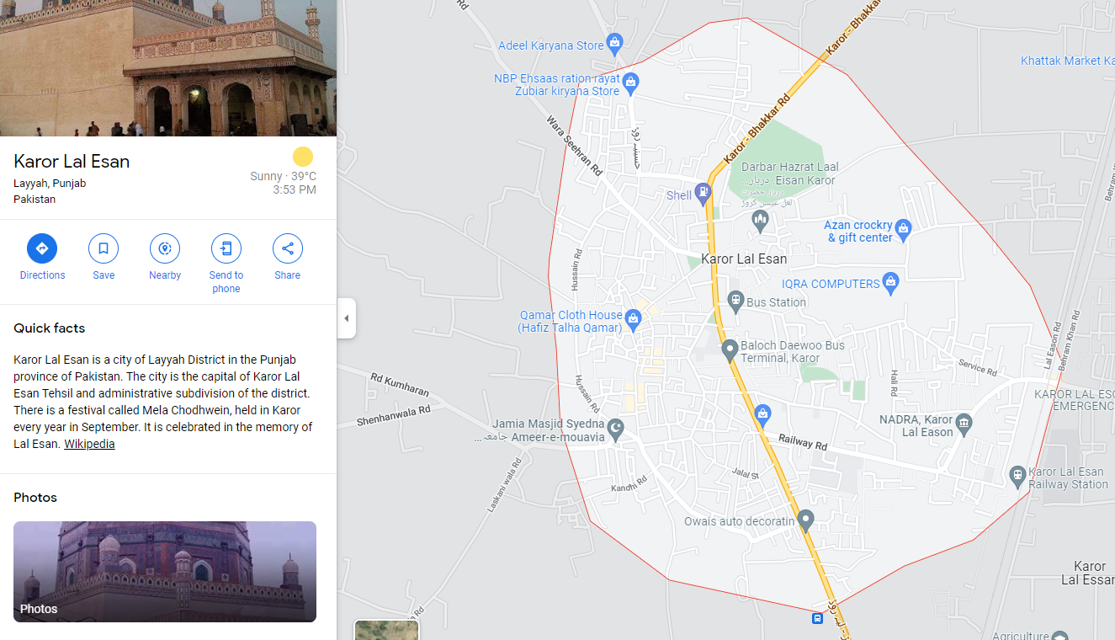
Task: Save Karor Lal Esan to your lists
Action: point(104,248)
